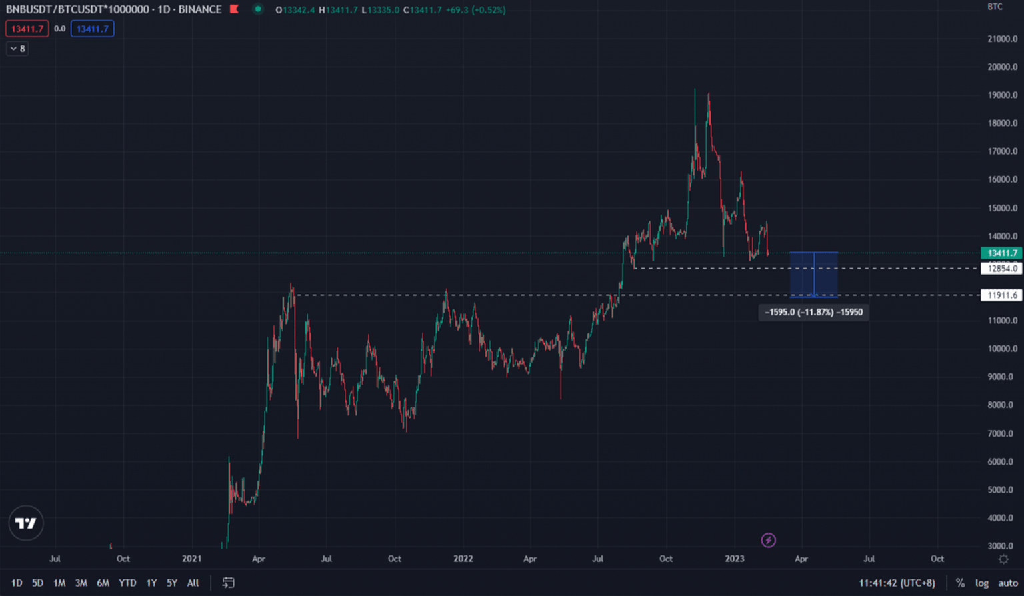Click the 5Y range button
The width and height of the screenshot is (1024, 596).
pyautogui.click(x=171, y=583)
